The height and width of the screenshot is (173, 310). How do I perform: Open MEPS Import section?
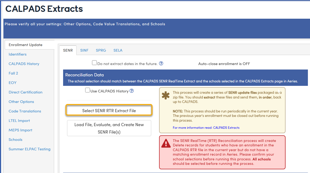point(20,130)
